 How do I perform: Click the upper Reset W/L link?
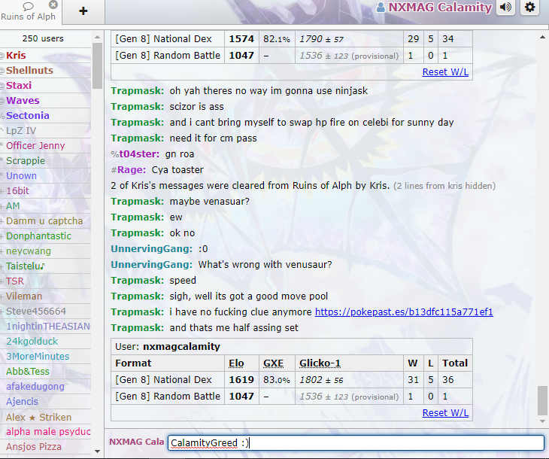[445, 71]
